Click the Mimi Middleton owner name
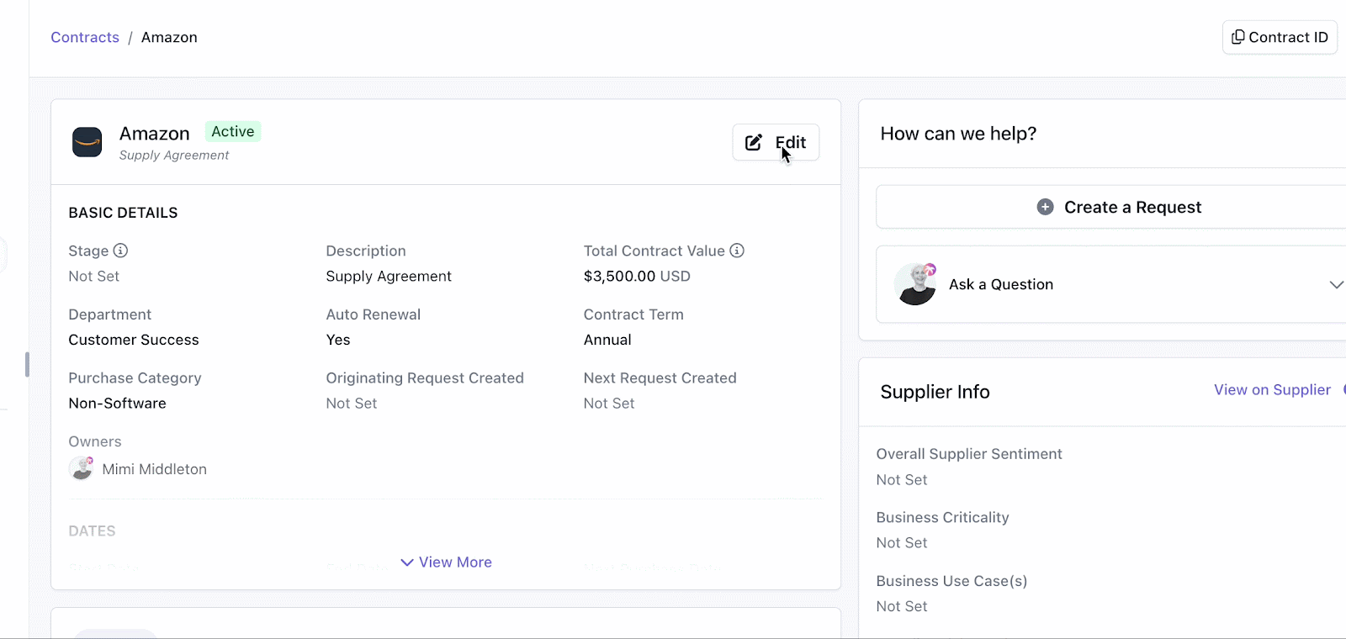Screen dimensions: 1346x639 click(x=155, y=469)
